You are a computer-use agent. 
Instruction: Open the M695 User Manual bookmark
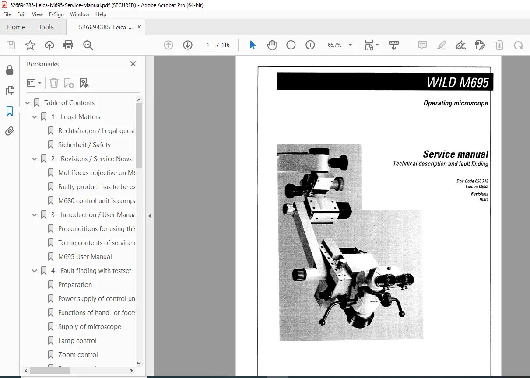[85, 257]
